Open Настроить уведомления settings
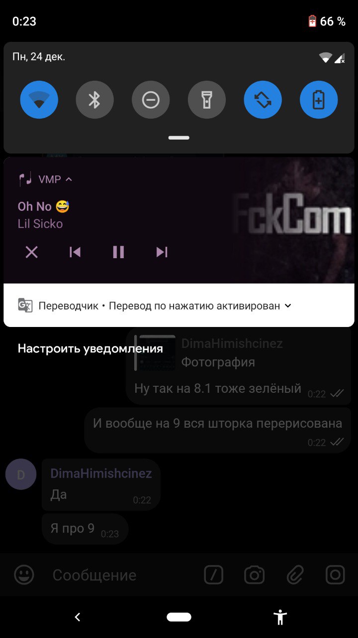 [x=90, y=348]
